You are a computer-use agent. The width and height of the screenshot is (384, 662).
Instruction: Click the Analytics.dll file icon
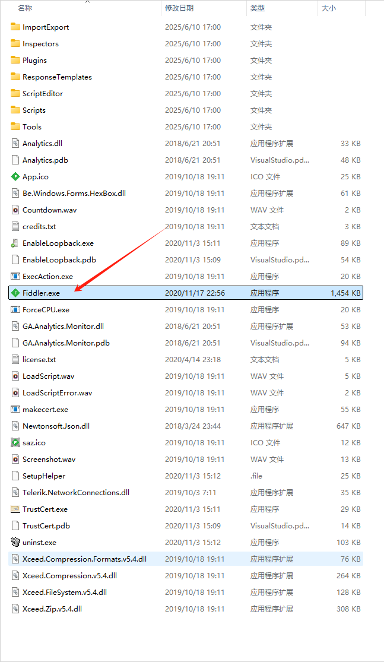(x=15, y=144)
